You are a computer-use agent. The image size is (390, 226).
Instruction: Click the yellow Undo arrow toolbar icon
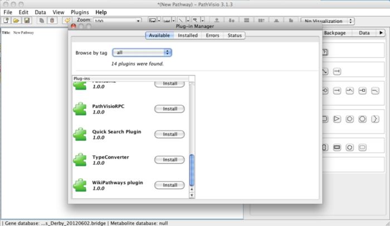tap(67, 21)
